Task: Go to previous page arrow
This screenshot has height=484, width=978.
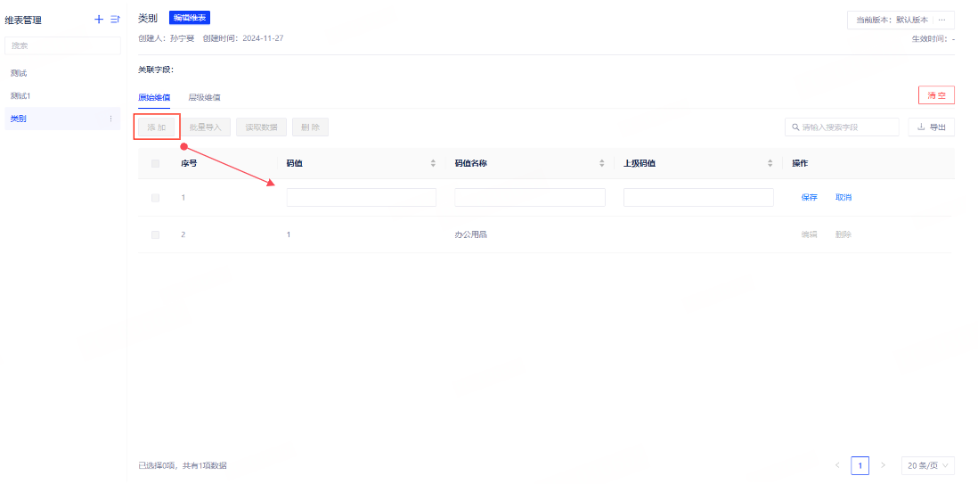Action: [837, 465]
